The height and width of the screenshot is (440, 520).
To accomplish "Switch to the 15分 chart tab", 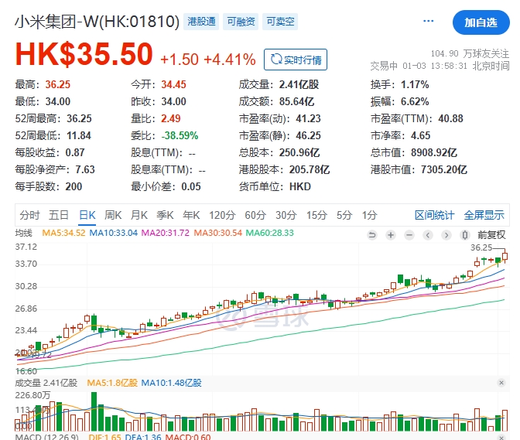I will (x=316, y=216).
